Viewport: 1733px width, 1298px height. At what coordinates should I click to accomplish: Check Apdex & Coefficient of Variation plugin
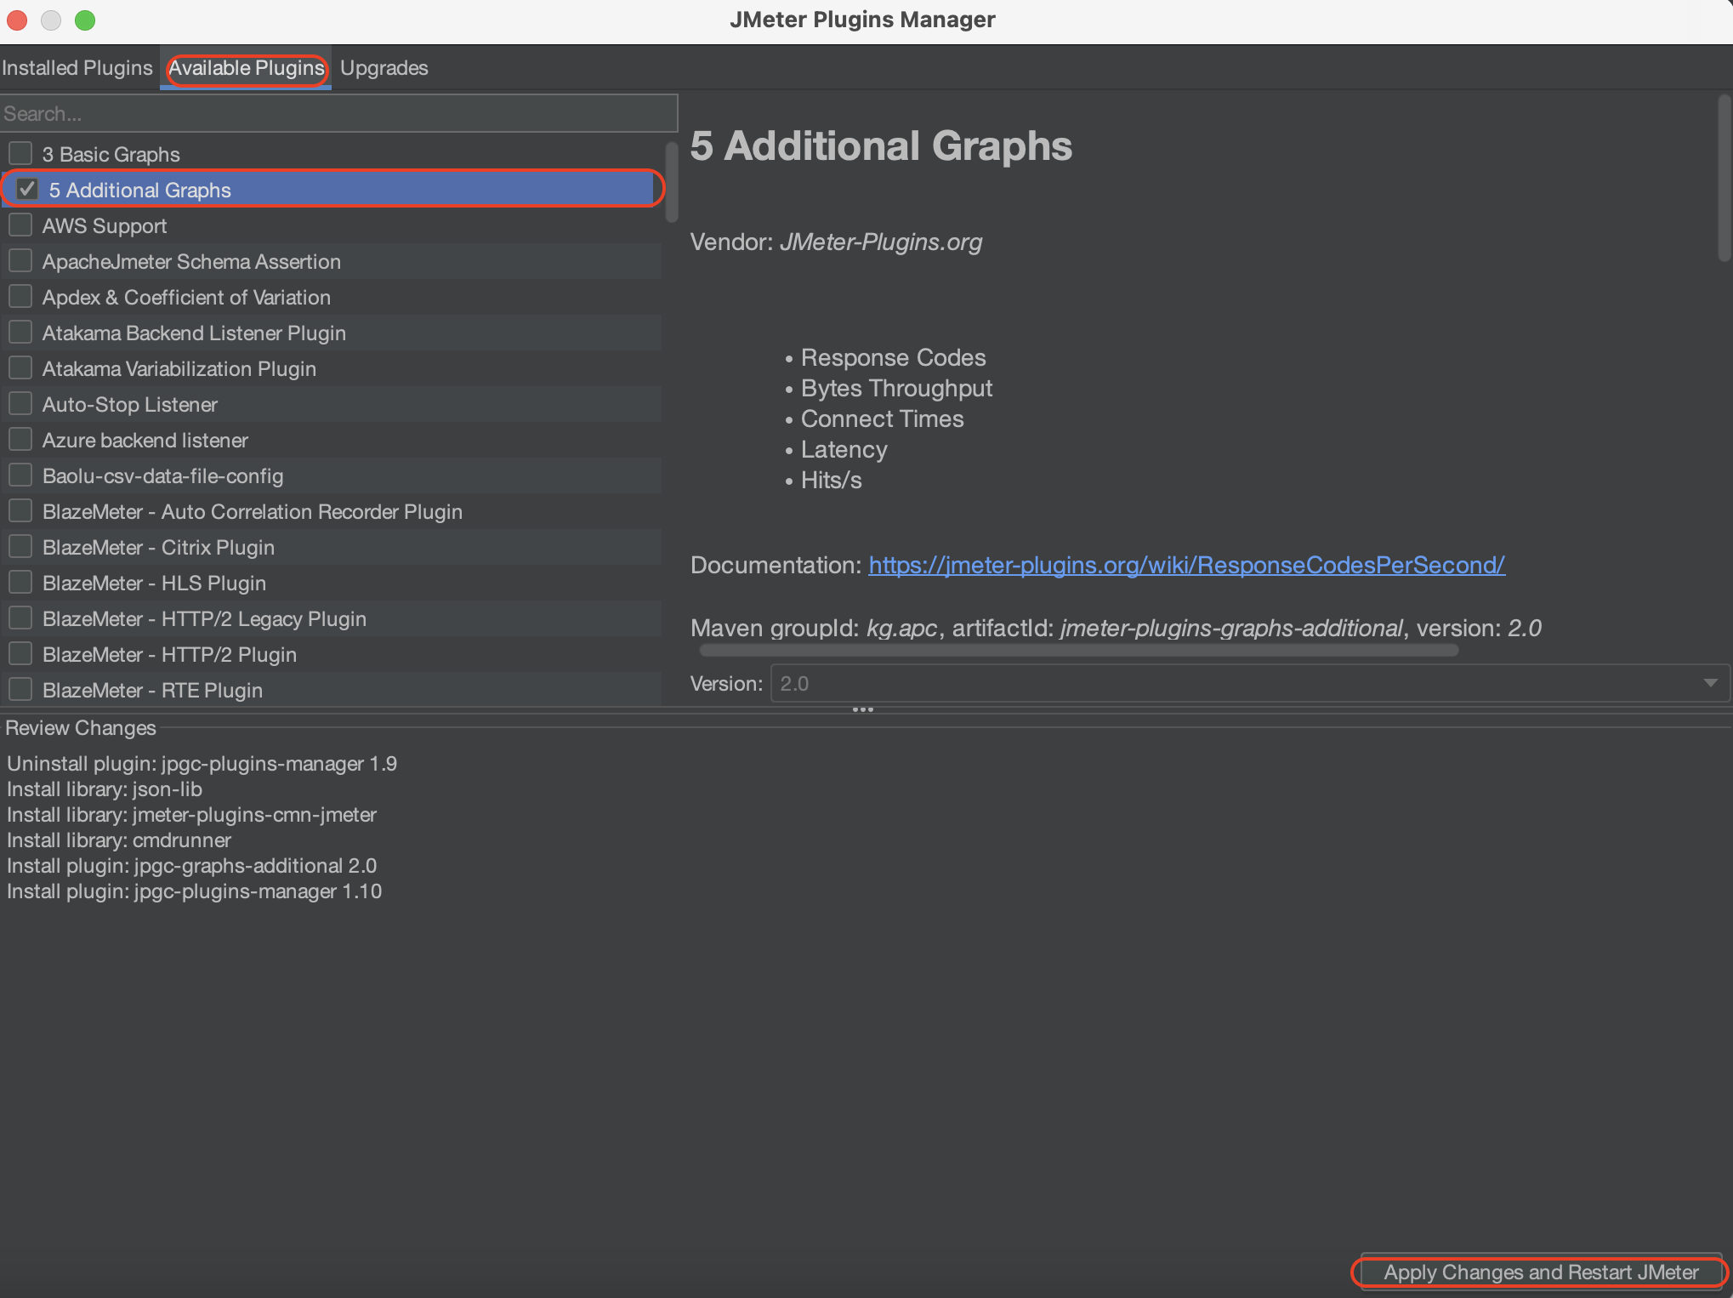(20, 297)
